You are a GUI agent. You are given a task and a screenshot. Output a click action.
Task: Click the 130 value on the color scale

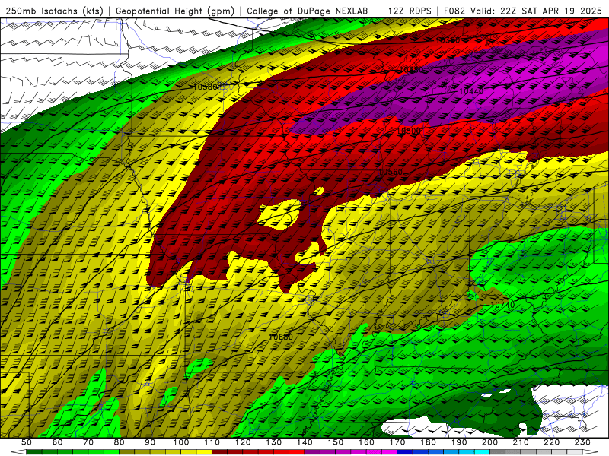point(274,442)
